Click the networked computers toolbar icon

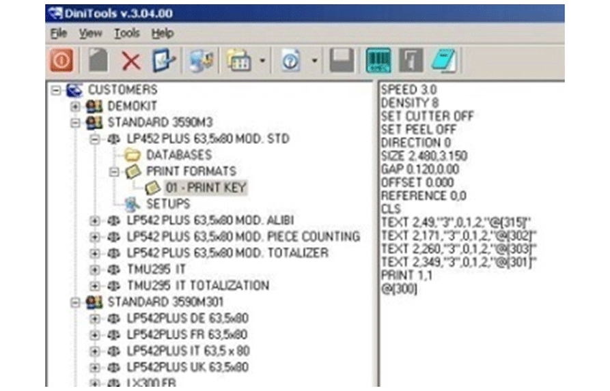point(201,61)
